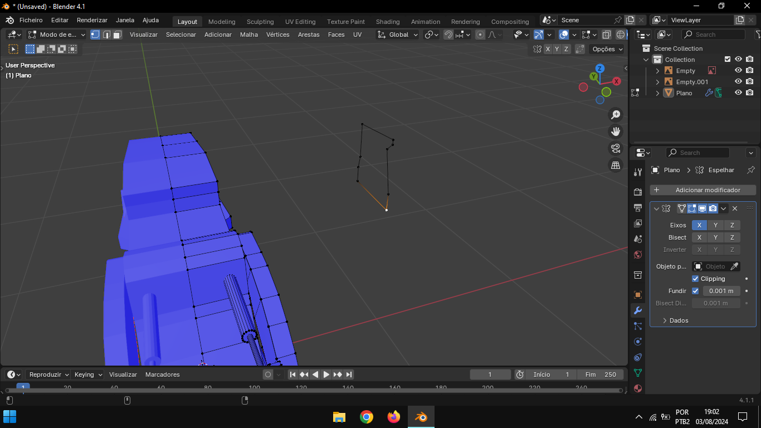The image size is (761, 428).
Task: Open the Opções dropdown
Action: [607, 49]
